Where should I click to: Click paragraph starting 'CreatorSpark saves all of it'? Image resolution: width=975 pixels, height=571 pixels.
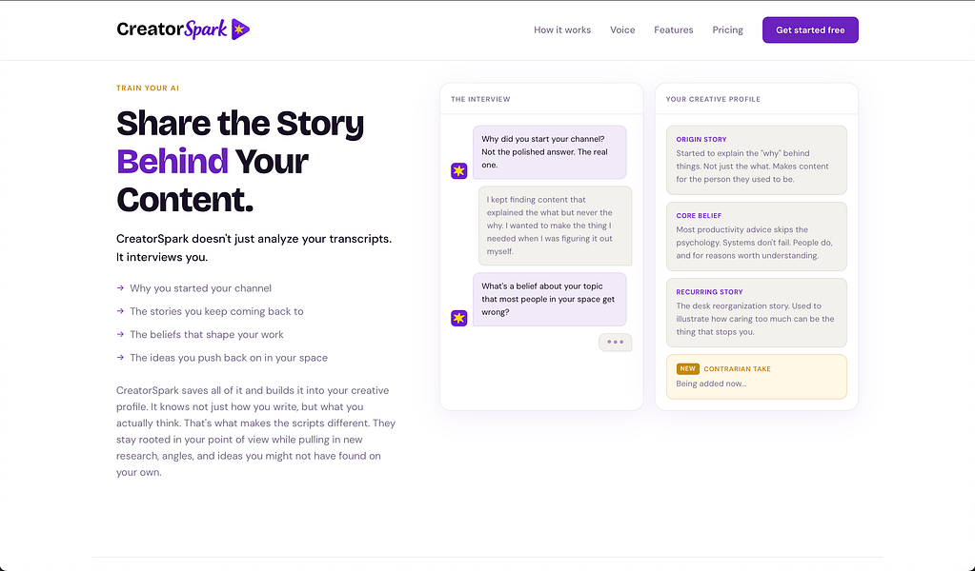click(256, 431)
